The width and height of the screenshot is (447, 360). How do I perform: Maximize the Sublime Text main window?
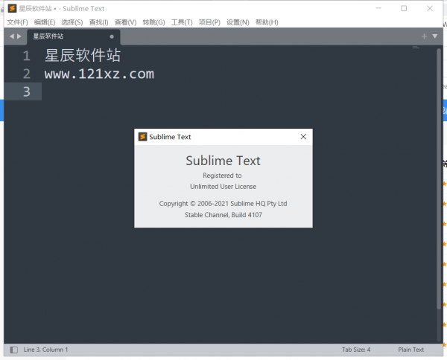coord(404,8)
